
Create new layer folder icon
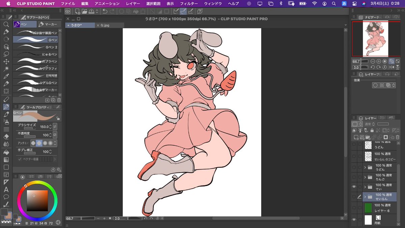pyautogui.click(x=368, y=137)
